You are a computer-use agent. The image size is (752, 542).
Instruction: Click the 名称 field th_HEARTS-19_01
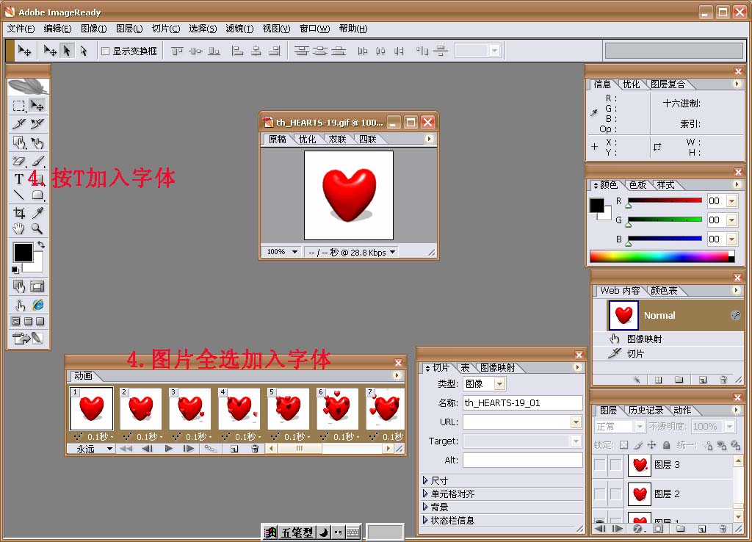tap(523, 403)
